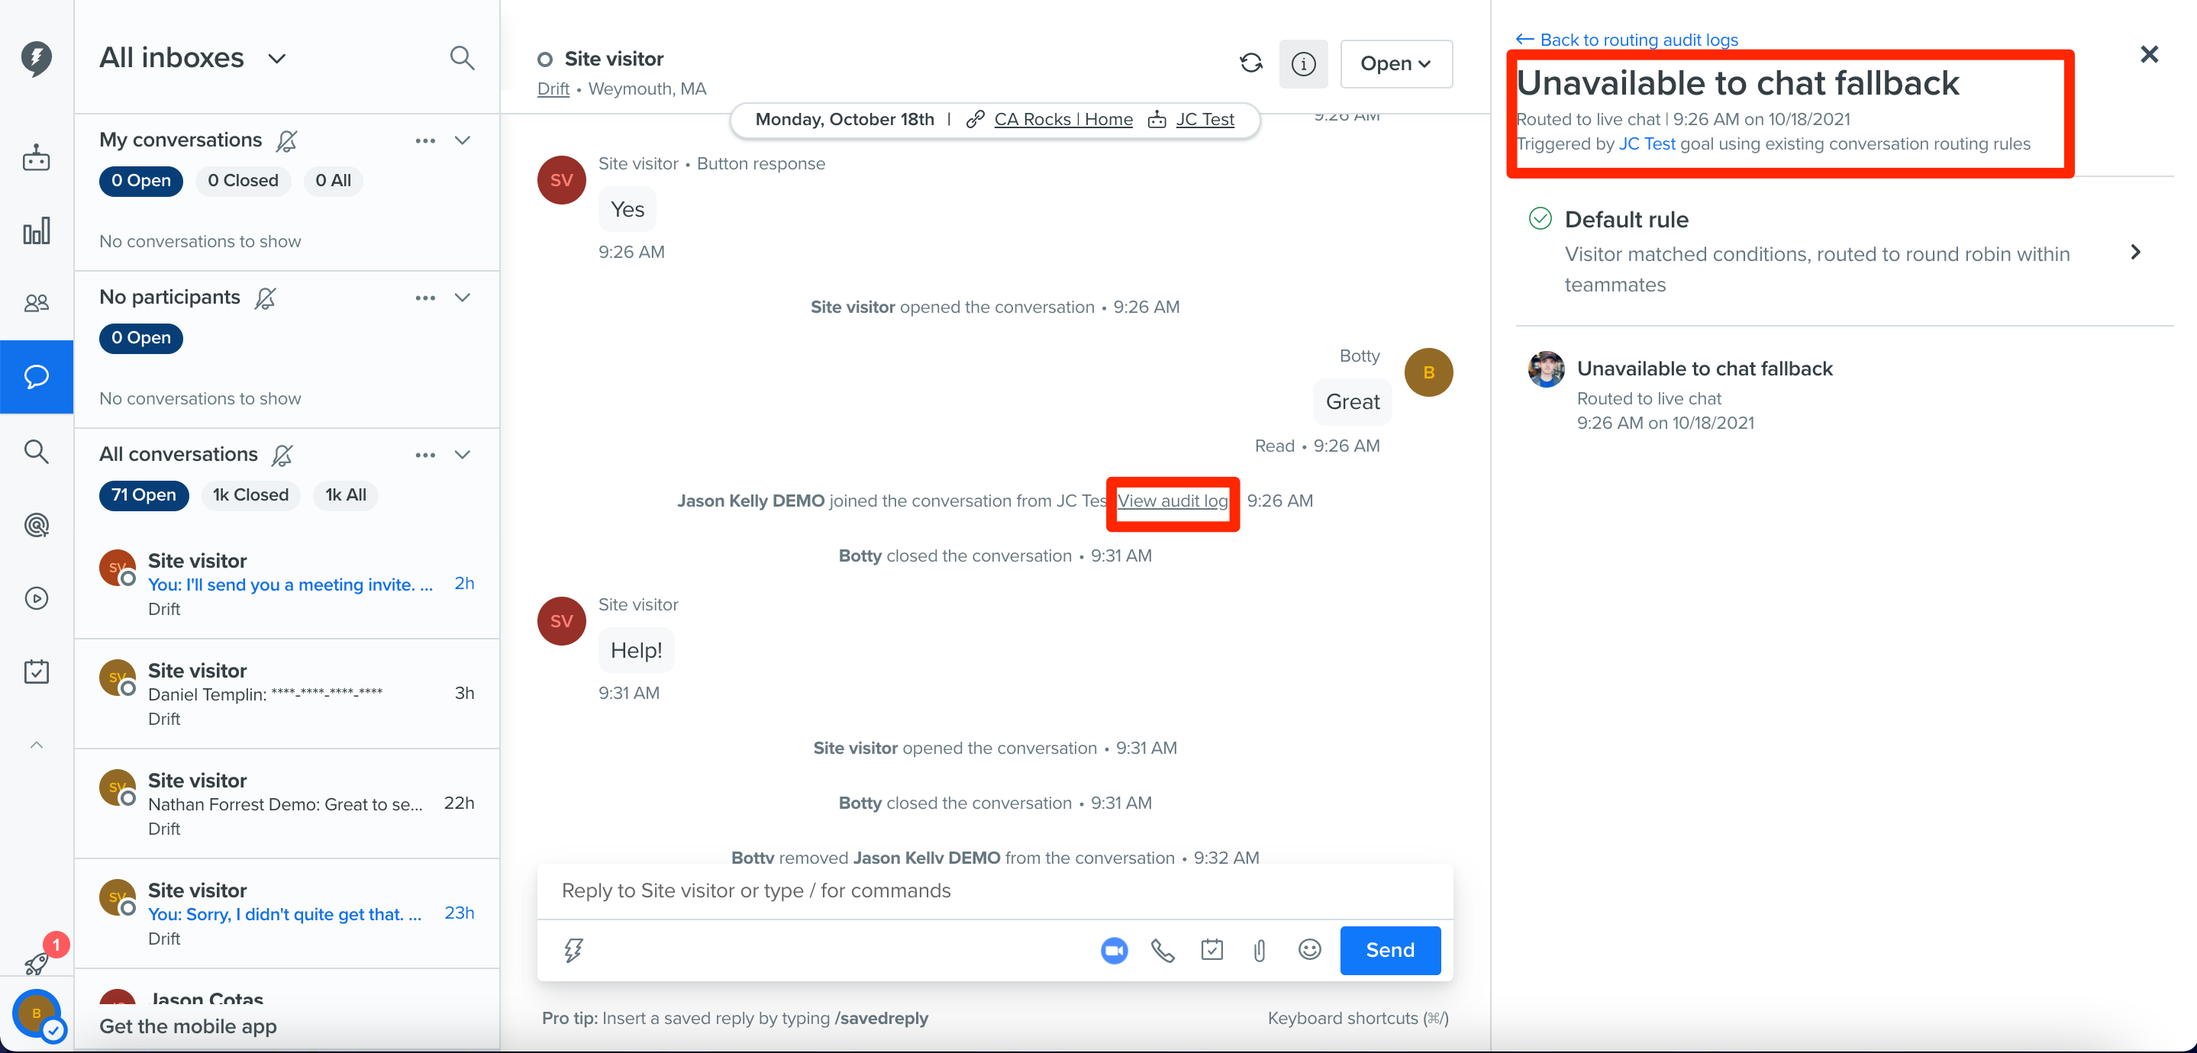Open the target accounts icon in sidebar
The width and height of the screenshot is (2197, 1053).
tap(36, 524)
